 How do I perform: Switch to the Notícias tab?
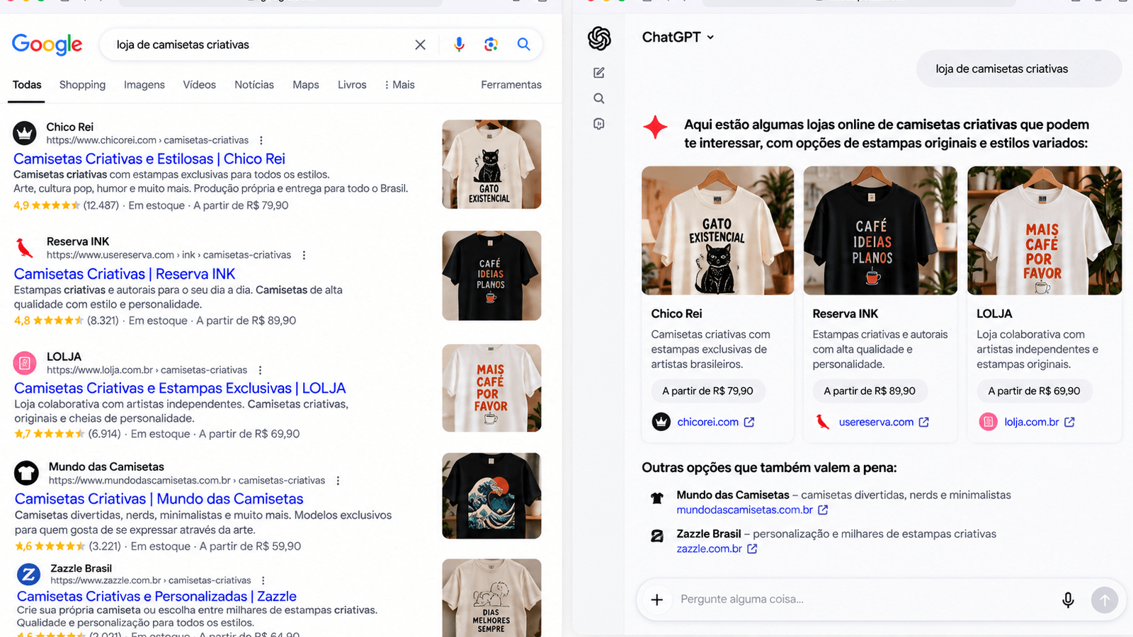pyautogui.click(x=254, y=85)
